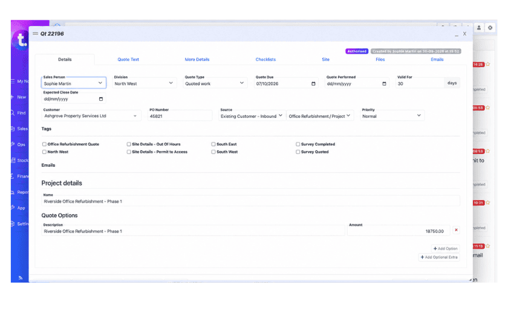This screenshot has width=508, height=314.
Task: Open the Office Refurbishment / Project dropdown
Action: (320, 116)
